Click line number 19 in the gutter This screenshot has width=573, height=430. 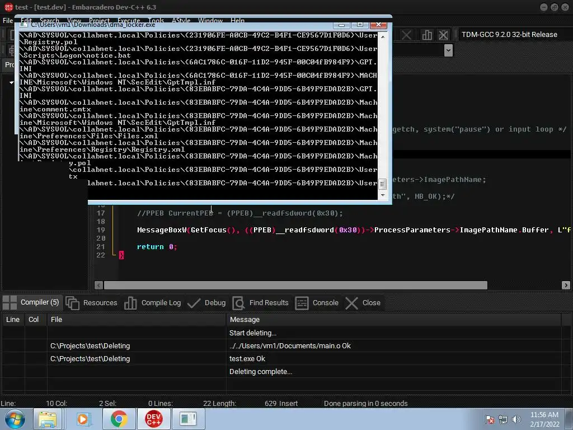point(101,230)
